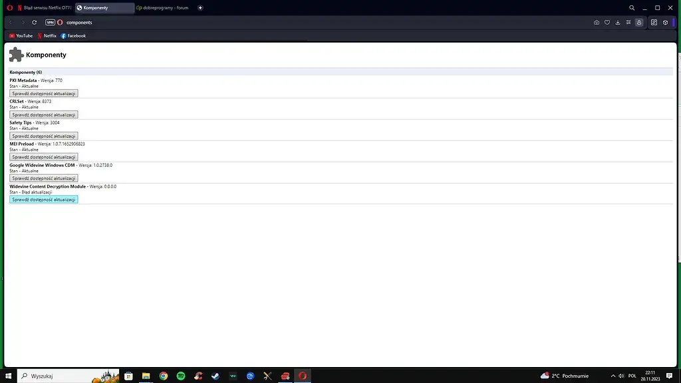Open the downloads icon in toolbar
The width and height of the screenshot is (681, 383).
618,22
